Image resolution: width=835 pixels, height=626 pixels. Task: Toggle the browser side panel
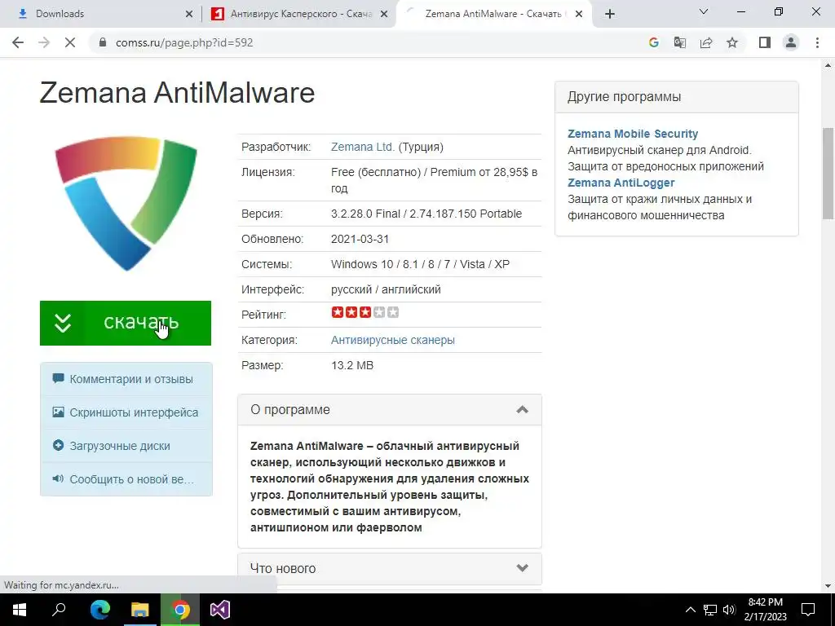[x=765, y=42]
